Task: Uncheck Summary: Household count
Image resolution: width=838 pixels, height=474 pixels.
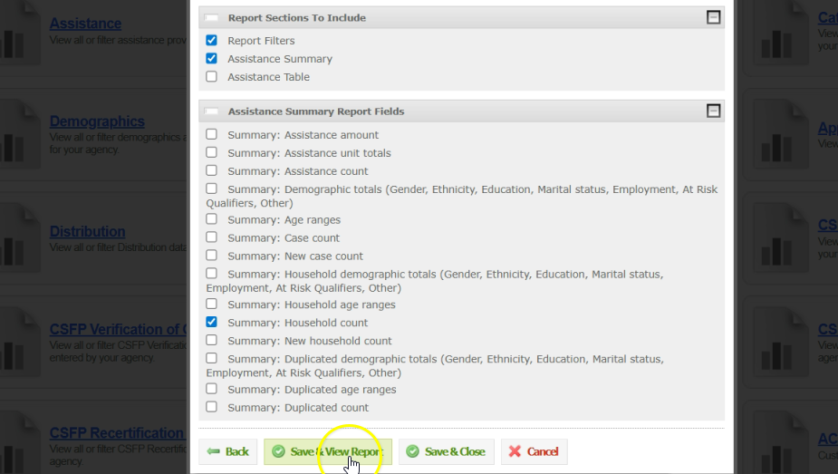Action: coord(211,322)
